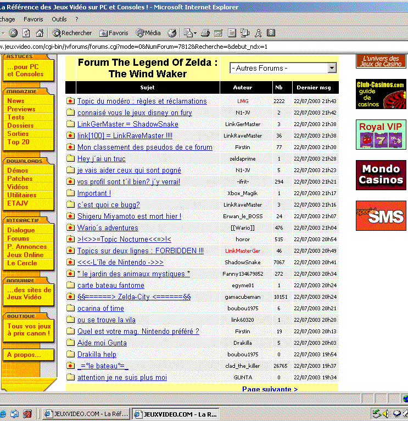Screen dimensions: 408x421
Task: Open the Outils menu
Action: click(x=59, y=19)
